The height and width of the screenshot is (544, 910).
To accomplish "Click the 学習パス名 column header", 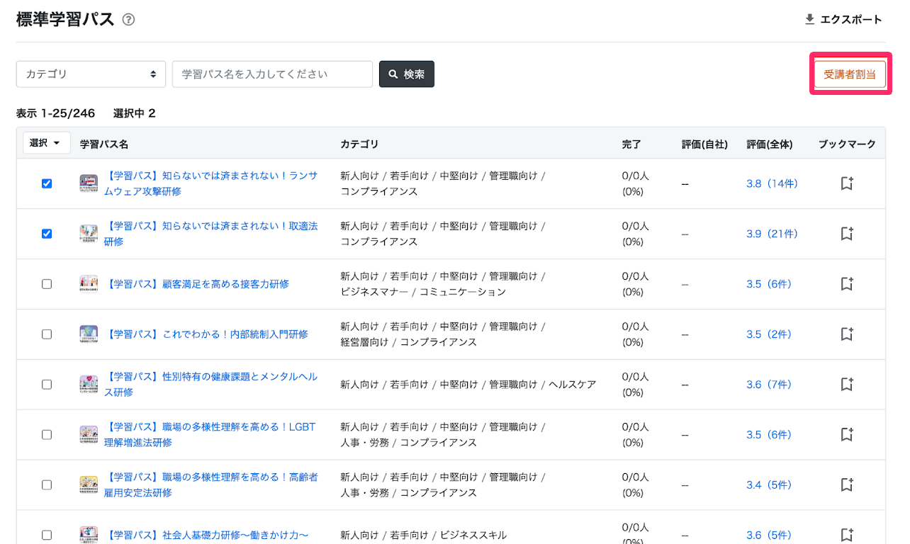I will 104,144.
